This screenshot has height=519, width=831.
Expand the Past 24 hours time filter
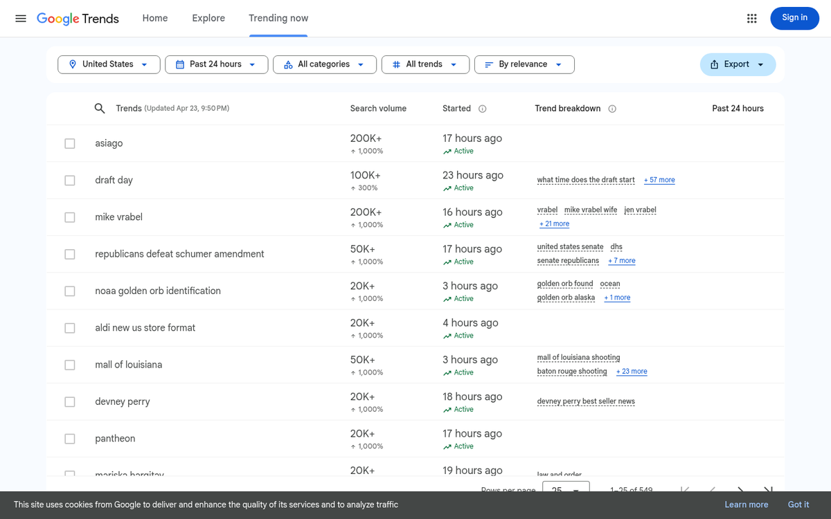click(x=216, y=64)
